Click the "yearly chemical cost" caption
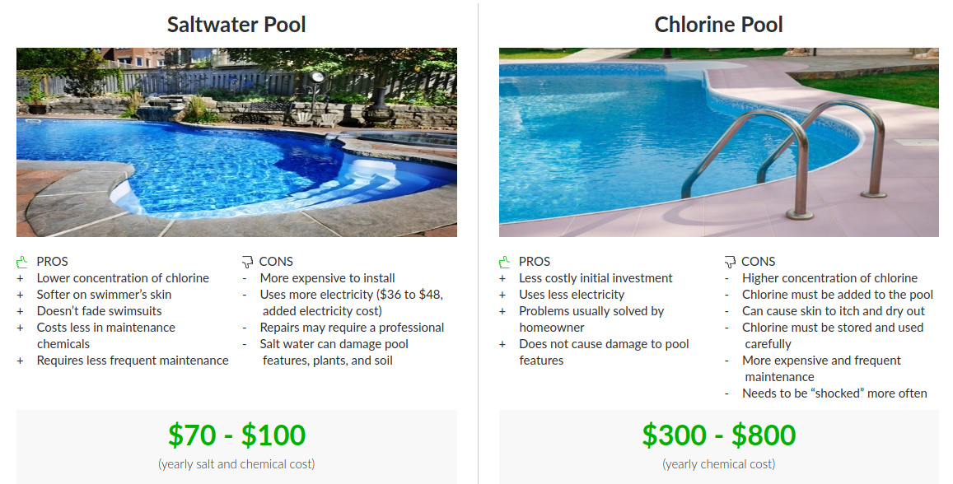The height and width of the screenshot is (484, 953). coord(718,464)
